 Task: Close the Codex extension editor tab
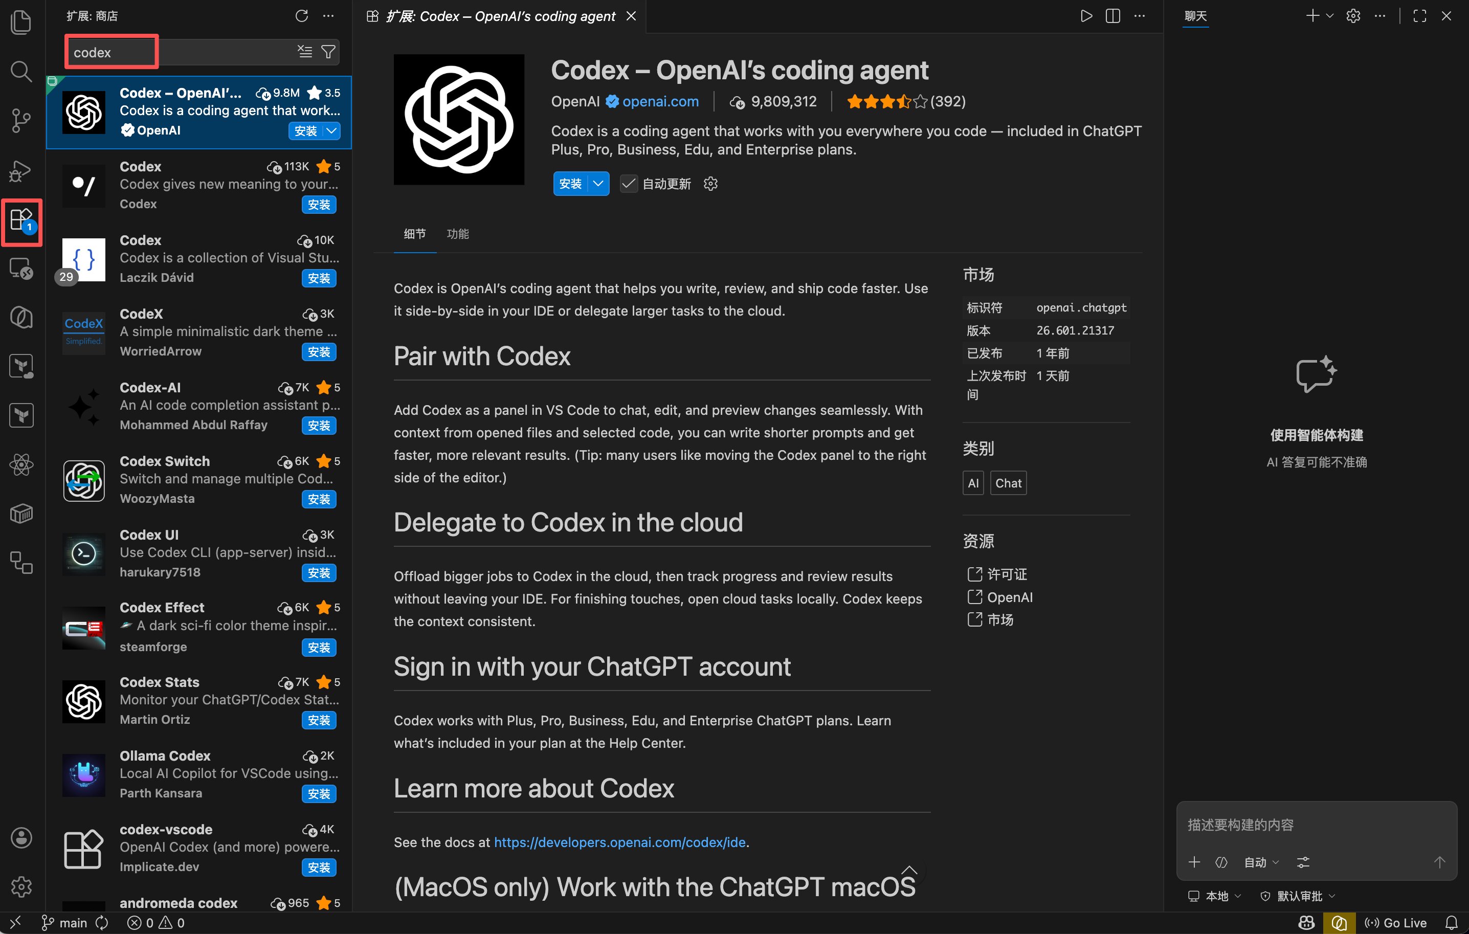click(x=631, y=16)
